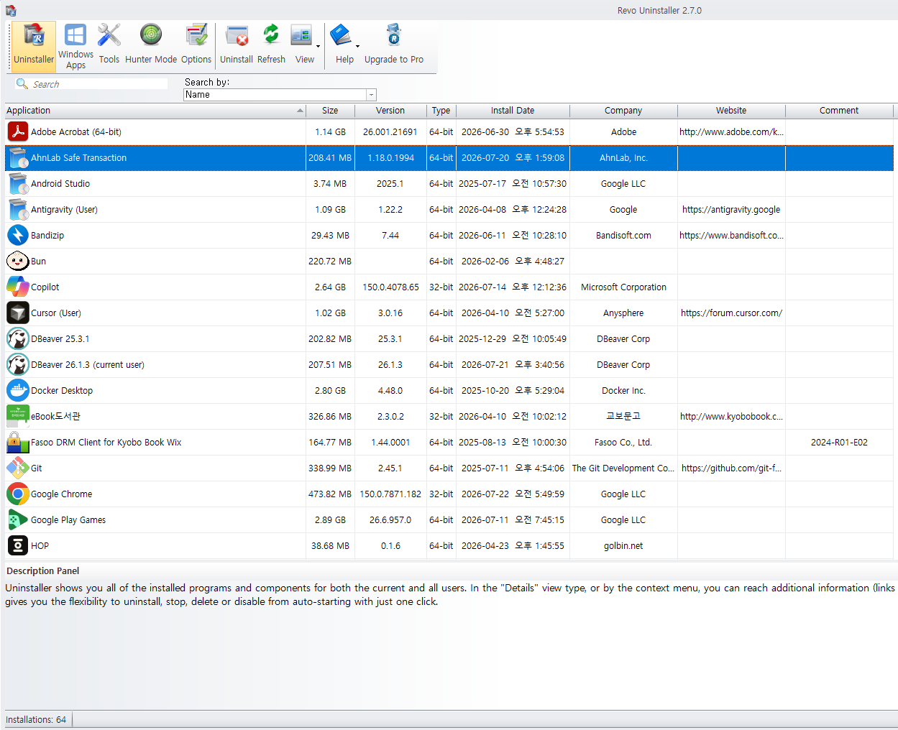Select the DBeaver 26.1.3 icon
The width and height of the screenshot is (898, 730).
18,364
